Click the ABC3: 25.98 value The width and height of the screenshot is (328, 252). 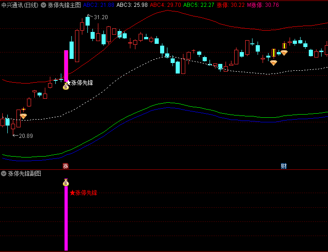click(x=132, y=5)
